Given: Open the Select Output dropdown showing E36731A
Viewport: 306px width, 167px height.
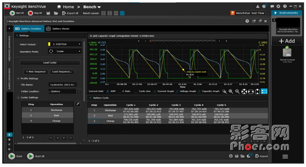Looking at the screenshot, I should (x=65, y=44).
